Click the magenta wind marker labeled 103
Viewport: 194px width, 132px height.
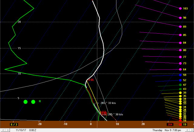[180, 8]
